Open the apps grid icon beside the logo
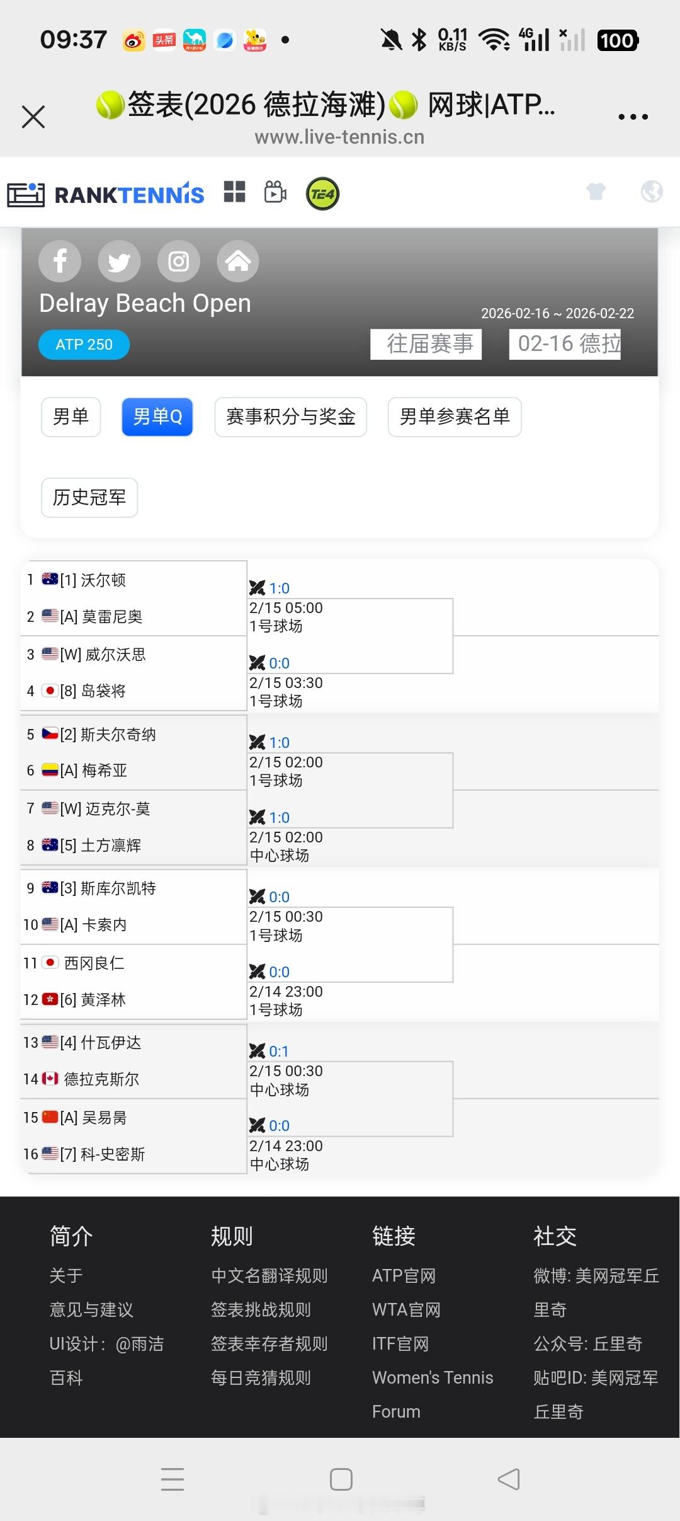Viewport: 680px width, 1521px height. [234, 192]
